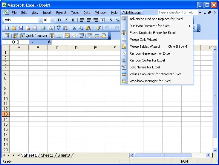Viewport: 219px width, 165px height.
Task: Open the Arial font name dropdown
Action: coord(40,20)
